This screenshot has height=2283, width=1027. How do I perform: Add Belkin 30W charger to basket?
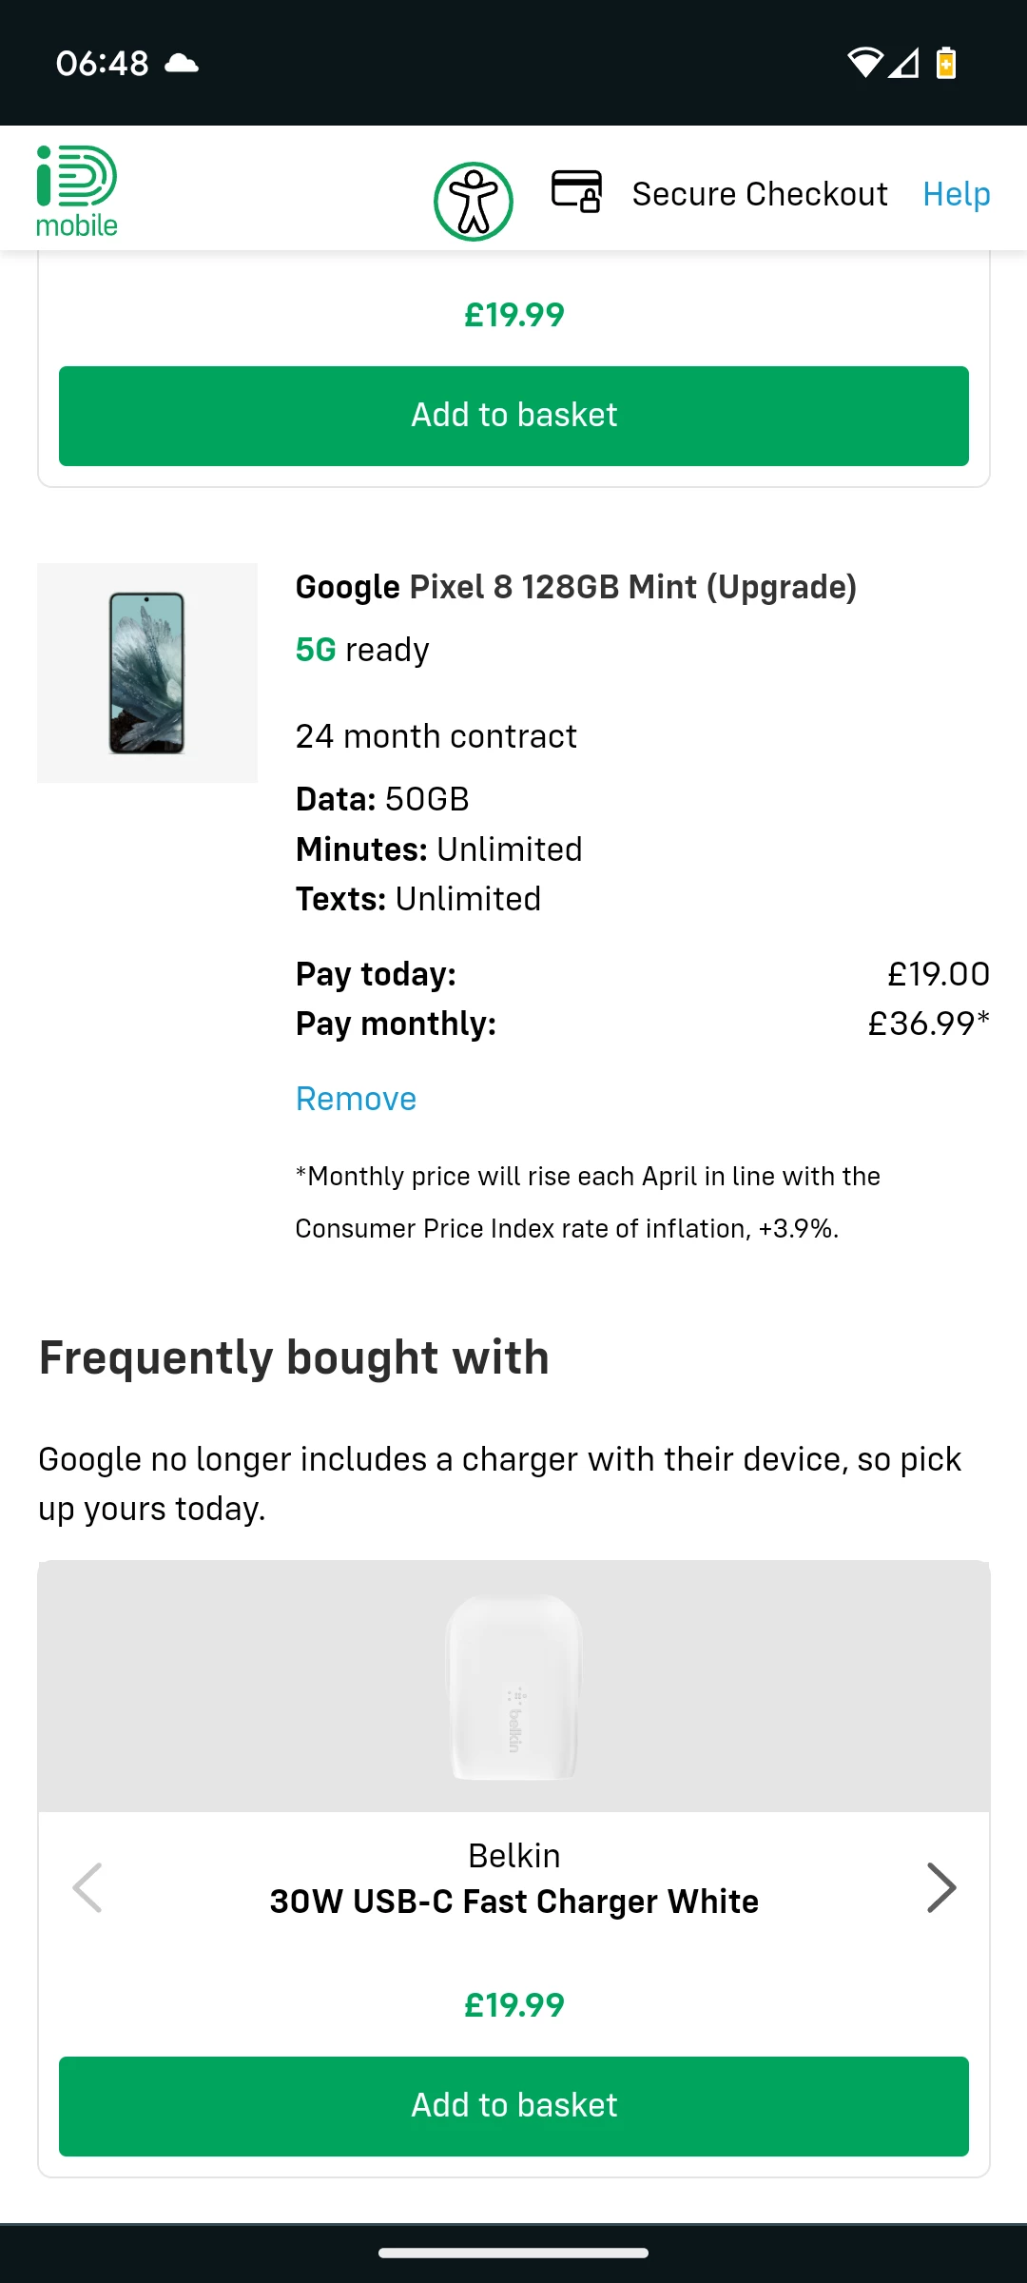coord(513,2106)
